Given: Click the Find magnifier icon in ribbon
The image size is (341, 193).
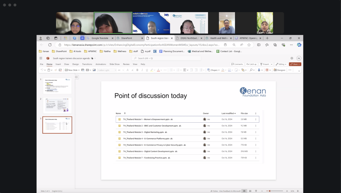Looking at the screenshot, I should click(x=251, y=70).
